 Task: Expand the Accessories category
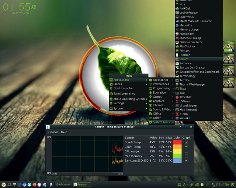click(x=162, y=80)
